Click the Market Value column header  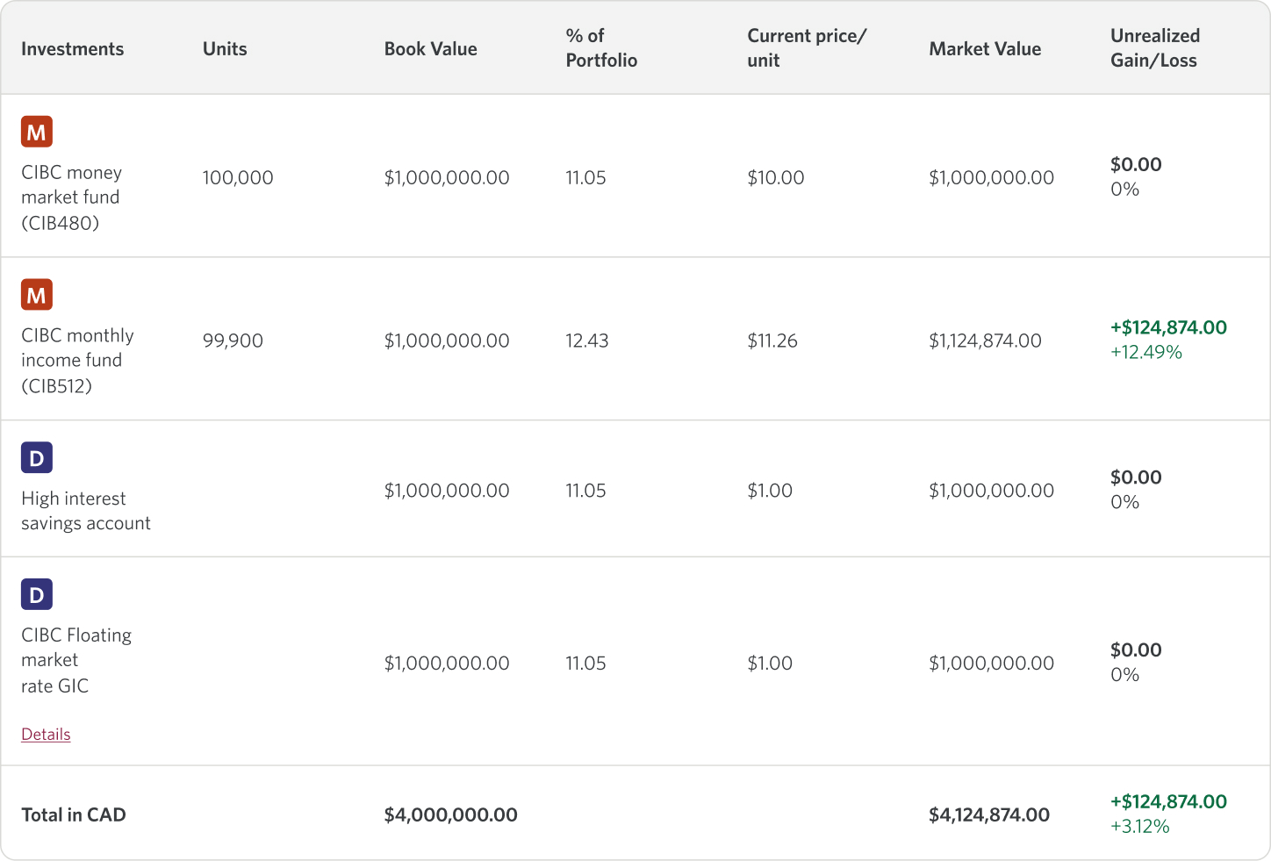pyautogui.click(x=985, y=49)
